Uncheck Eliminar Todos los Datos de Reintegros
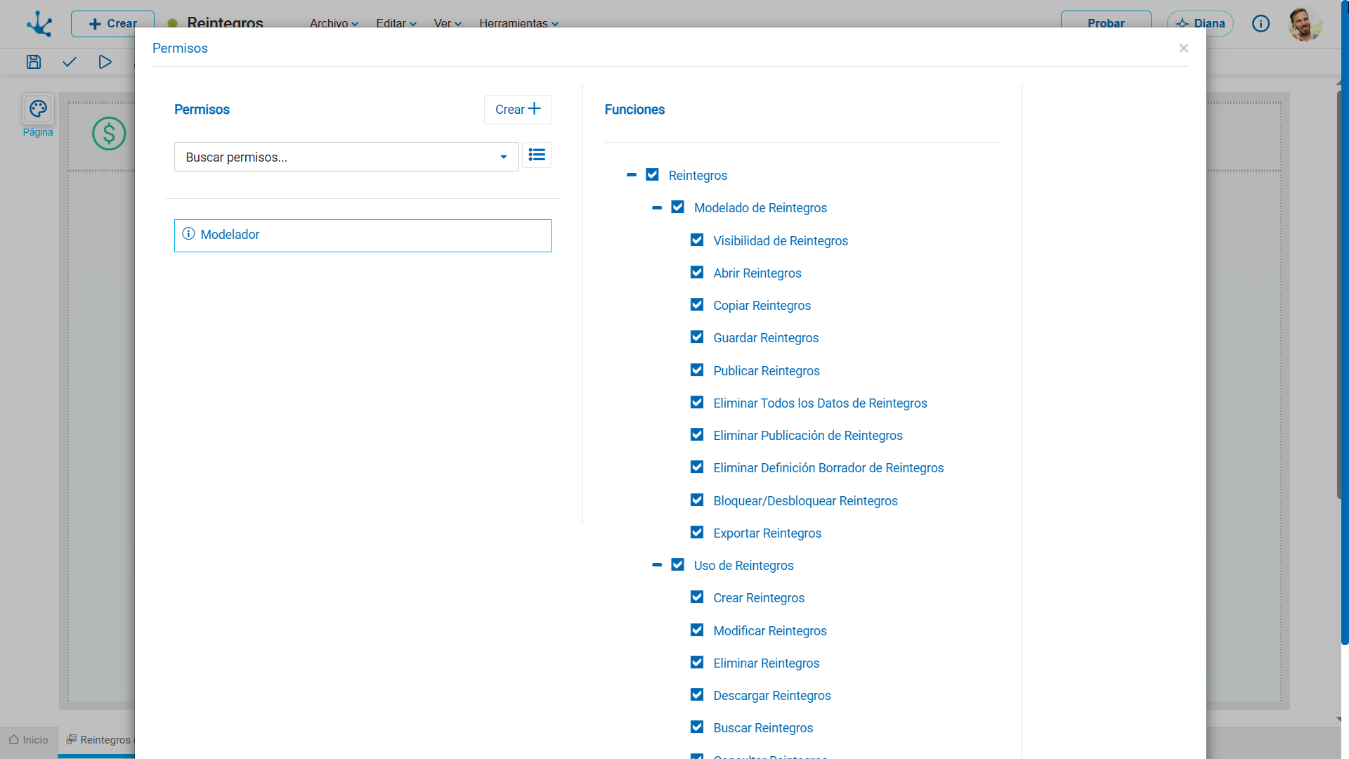Image resolution: width=1349 pixels, height=759 pixels. pyautogui.click(x=697, y=402)
